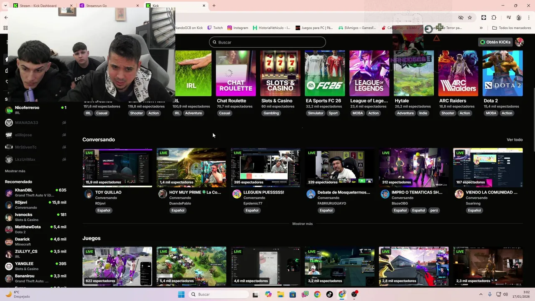Open the Dota 2 category cover
Viewport: 535px width, 301px height.
coord(502,74)
